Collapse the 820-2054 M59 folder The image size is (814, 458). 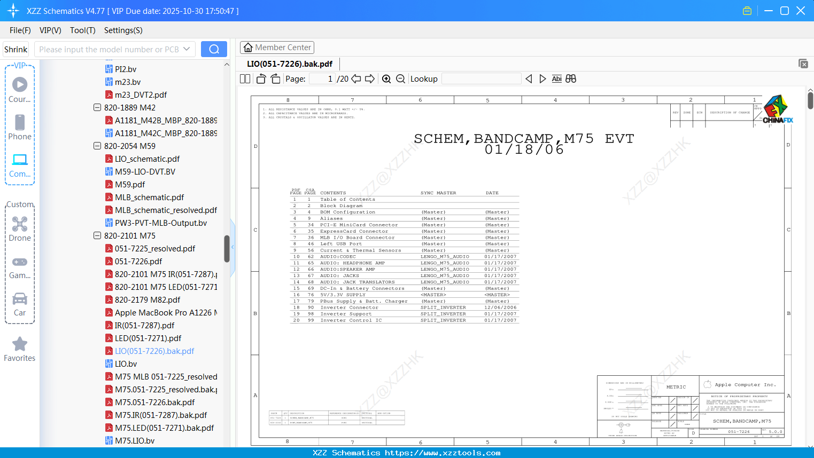tap(97, 146)
